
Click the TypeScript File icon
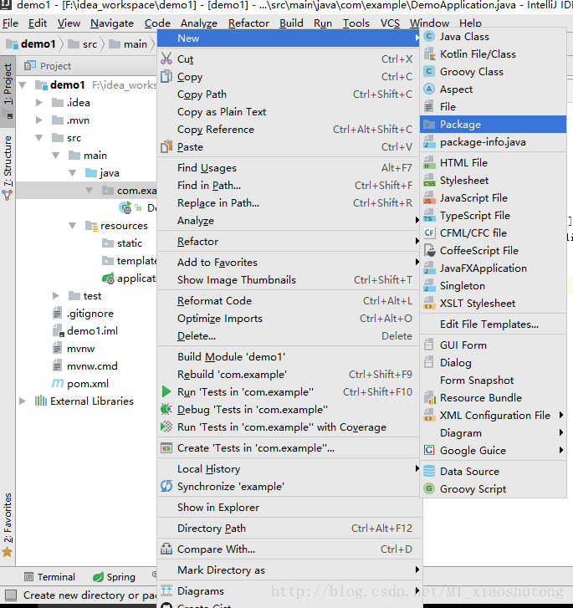(x=428, y=215)
